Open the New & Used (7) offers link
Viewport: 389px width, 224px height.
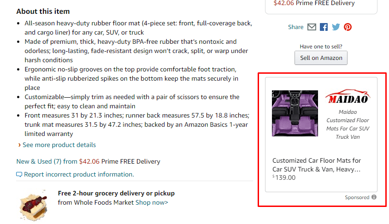tap(39, 161)
